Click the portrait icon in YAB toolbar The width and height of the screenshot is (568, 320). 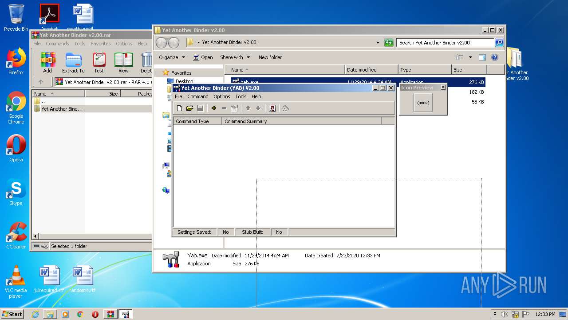coord(272,108)
